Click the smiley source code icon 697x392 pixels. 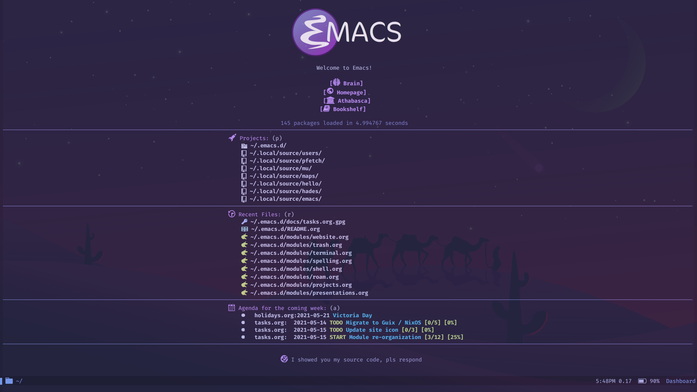(x=284, y=359)
